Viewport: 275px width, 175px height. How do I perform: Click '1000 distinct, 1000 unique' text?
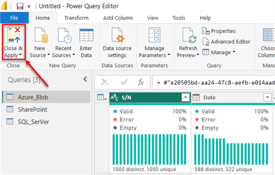coord(144,169)
